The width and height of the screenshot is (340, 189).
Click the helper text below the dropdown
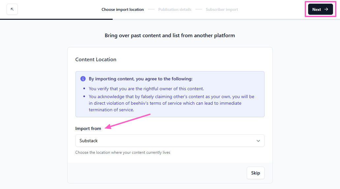click(123, 152)
